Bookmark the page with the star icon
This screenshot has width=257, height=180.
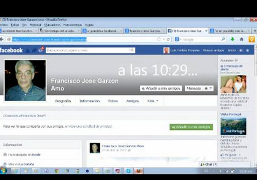159,39
